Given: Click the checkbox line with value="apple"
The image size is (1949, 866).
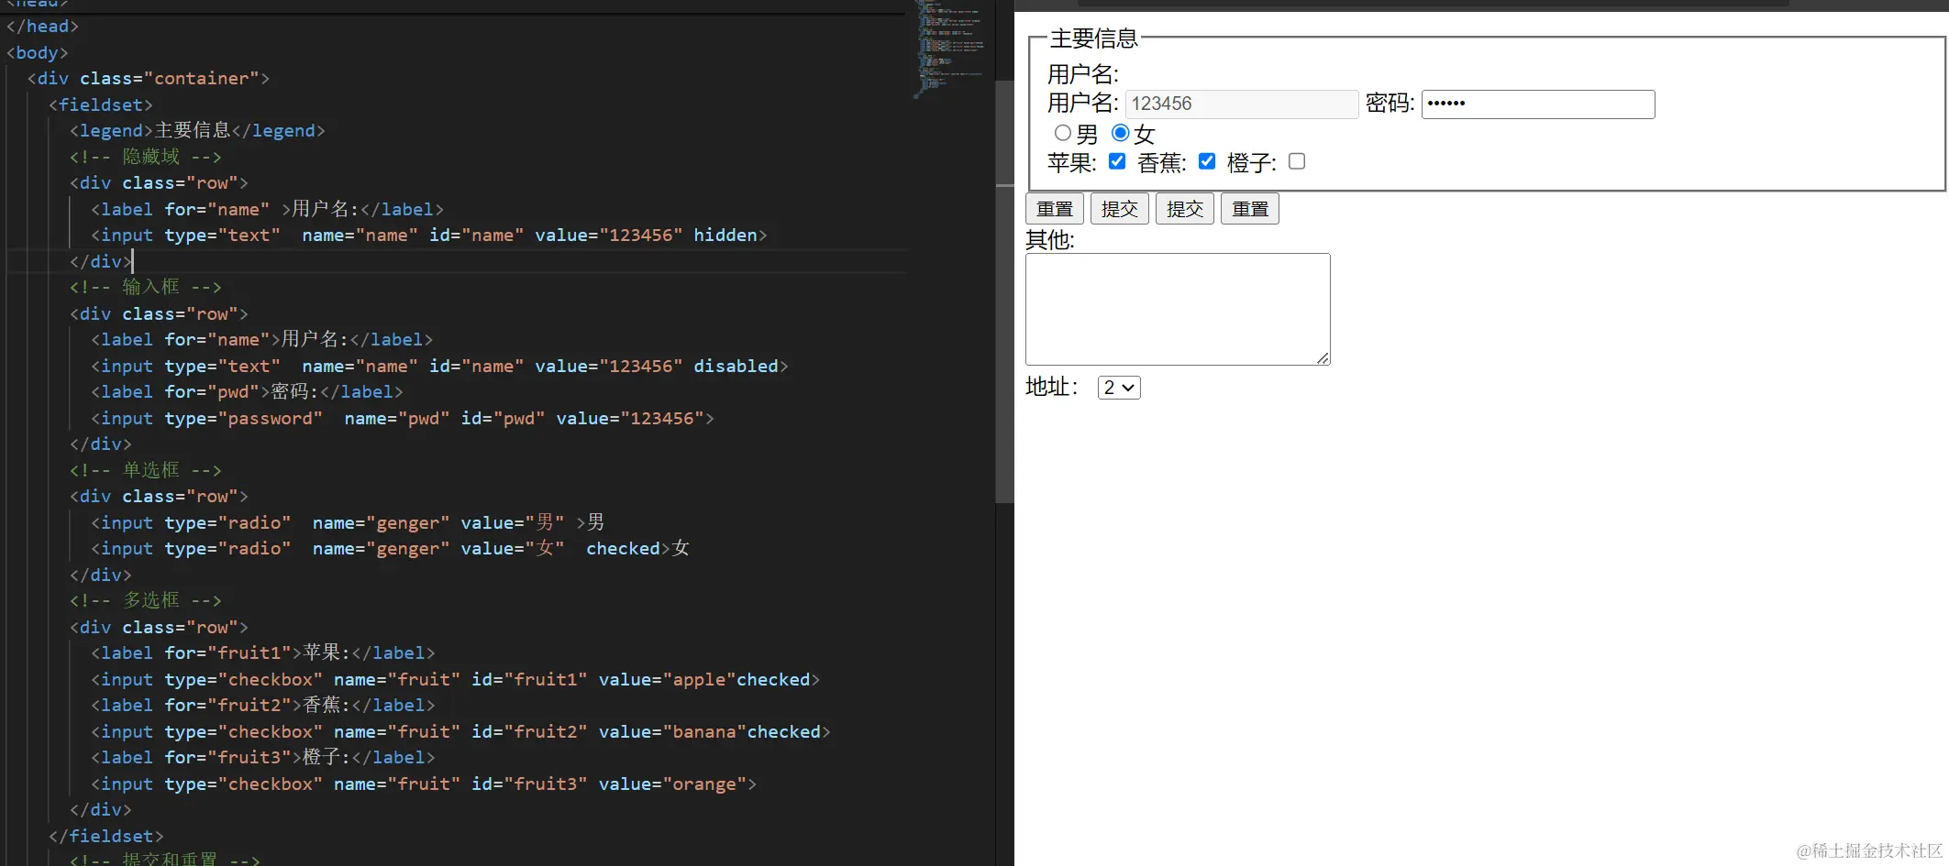Looking at the screenshot, I should click(x=456, y=679).
